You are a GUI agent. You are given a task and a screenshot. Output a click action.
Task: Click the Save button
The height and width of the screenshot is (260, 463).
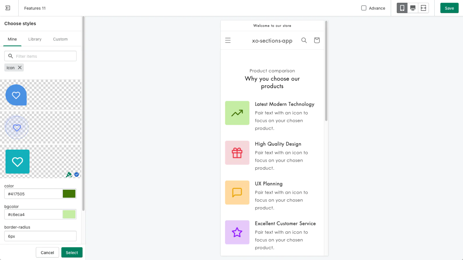click(449, 8)
